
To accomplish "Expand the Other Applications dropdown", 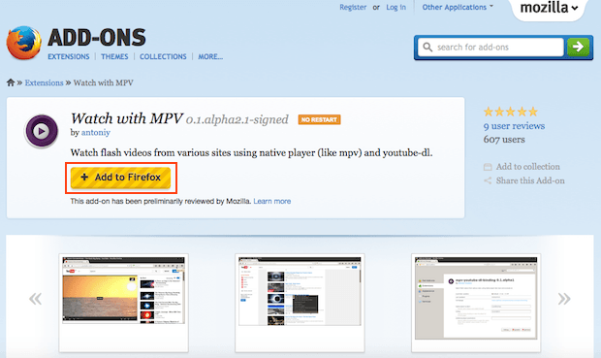I will coord(458,8).
